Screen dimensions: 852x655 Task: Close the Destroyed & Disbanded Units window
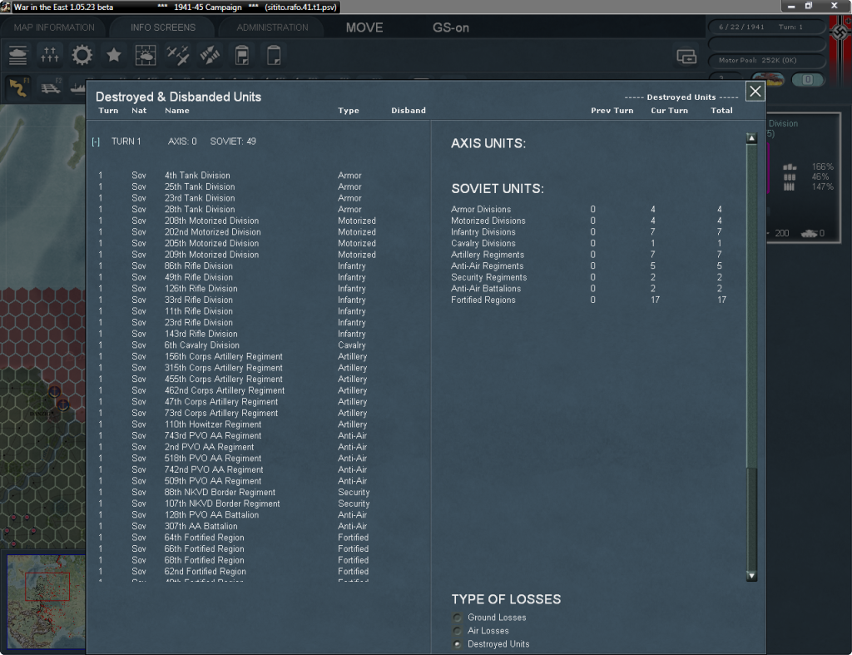click(755, 92)
